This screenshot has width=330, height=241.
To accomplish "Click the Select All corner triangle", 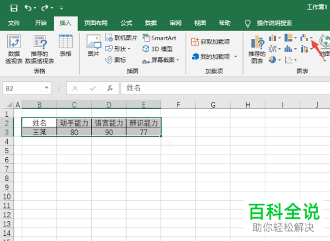I will [x=9, y=104].
